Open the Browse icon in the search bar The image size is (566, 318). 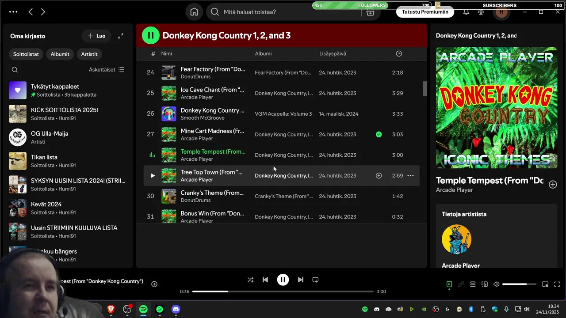tap(371, 13)
